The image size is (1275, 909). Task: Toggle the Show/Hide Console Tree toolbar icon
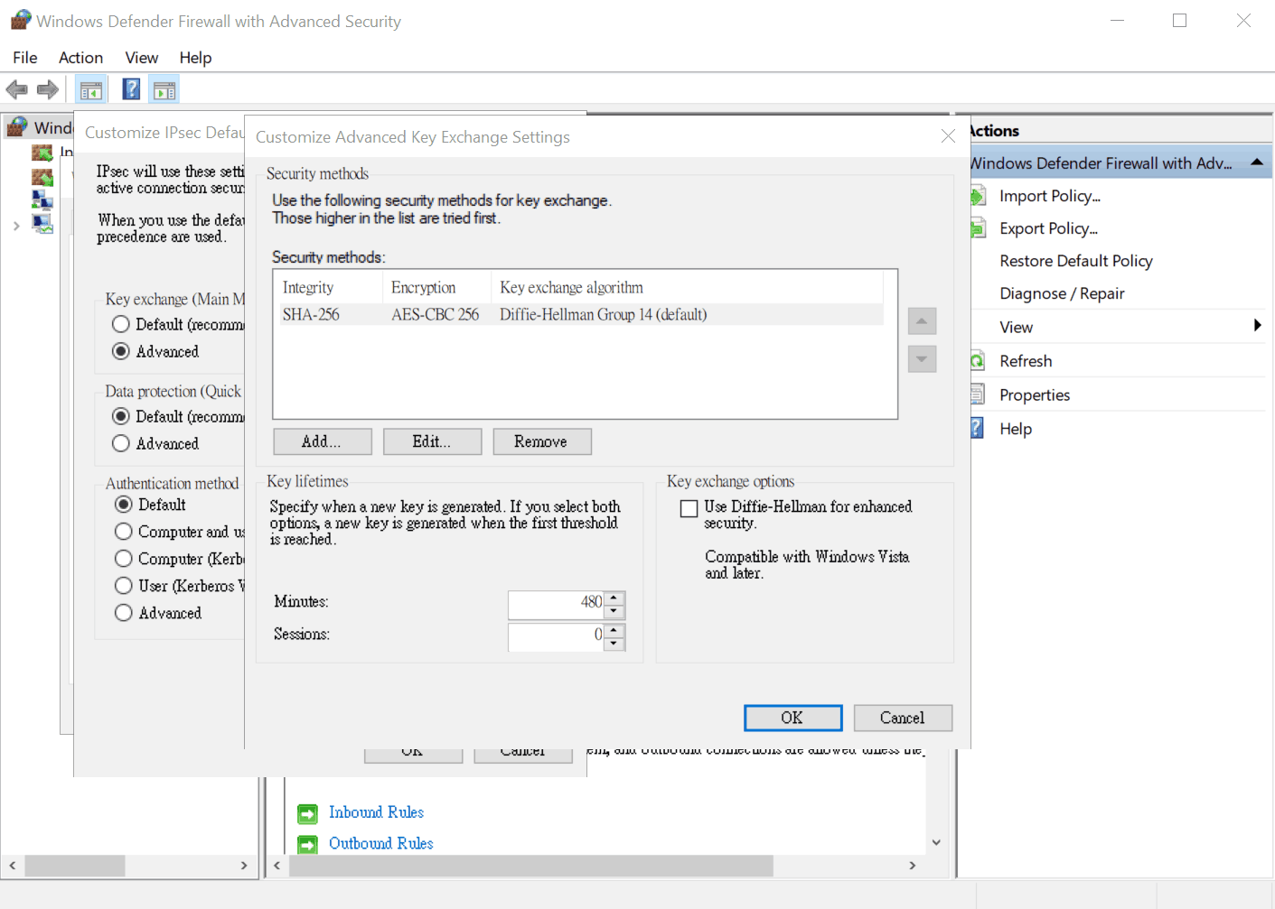(x=91, y=89)
